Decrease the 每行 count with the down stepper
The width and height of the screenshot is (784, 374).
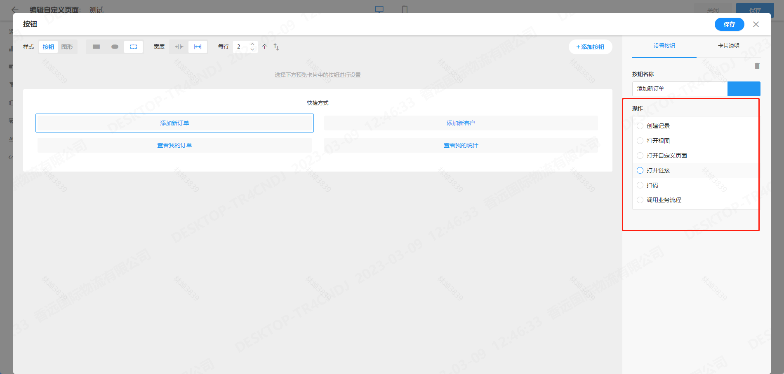[x=252, y=50]
